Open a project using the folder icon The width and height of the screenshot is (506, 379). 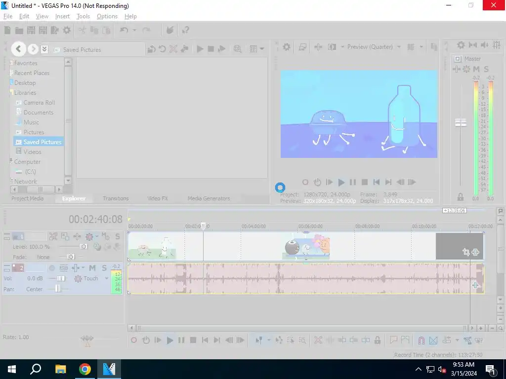tap(19, 30)
